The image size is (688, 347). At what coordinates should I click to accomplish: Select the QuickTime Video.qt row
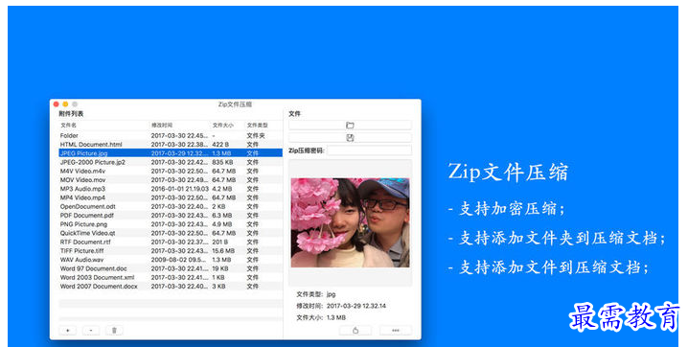point(171,233)
